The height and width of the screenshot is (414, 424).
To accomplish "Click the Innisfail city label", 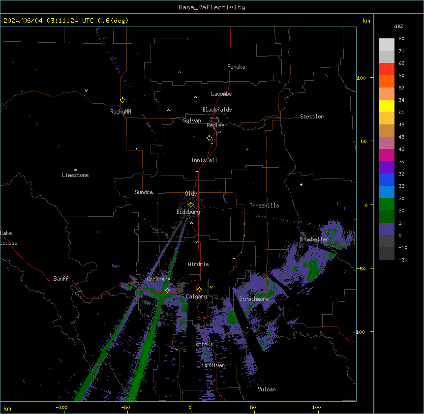I will [x=204, y=160].
